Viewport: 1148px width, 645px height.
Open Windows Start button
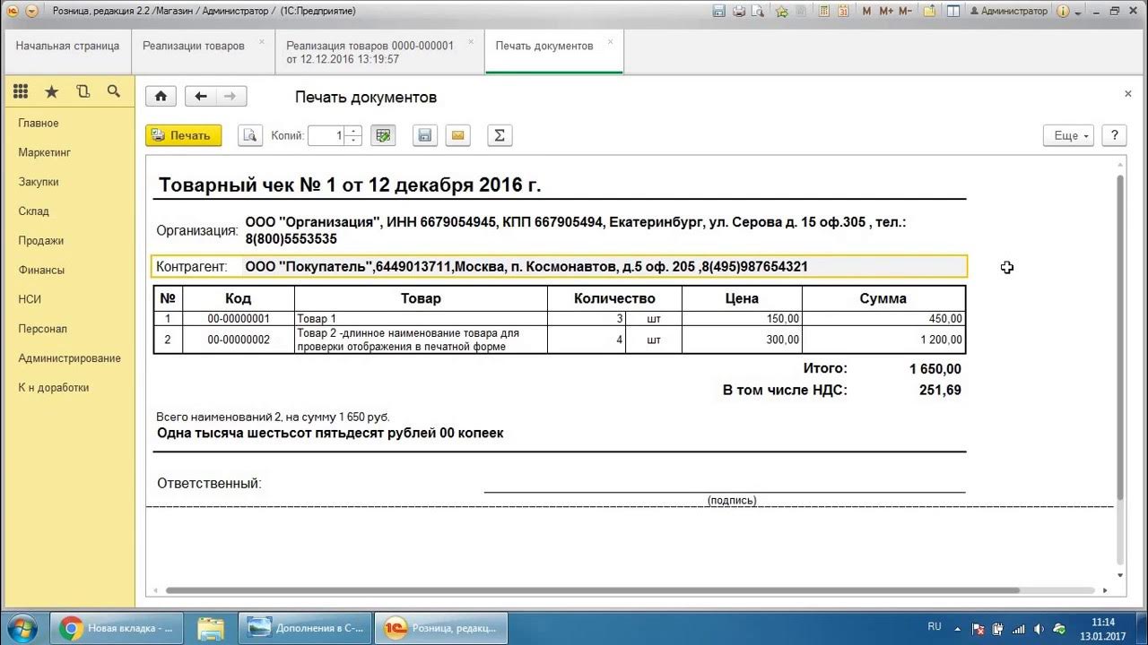pyautogui.click(x=22, y=627)
